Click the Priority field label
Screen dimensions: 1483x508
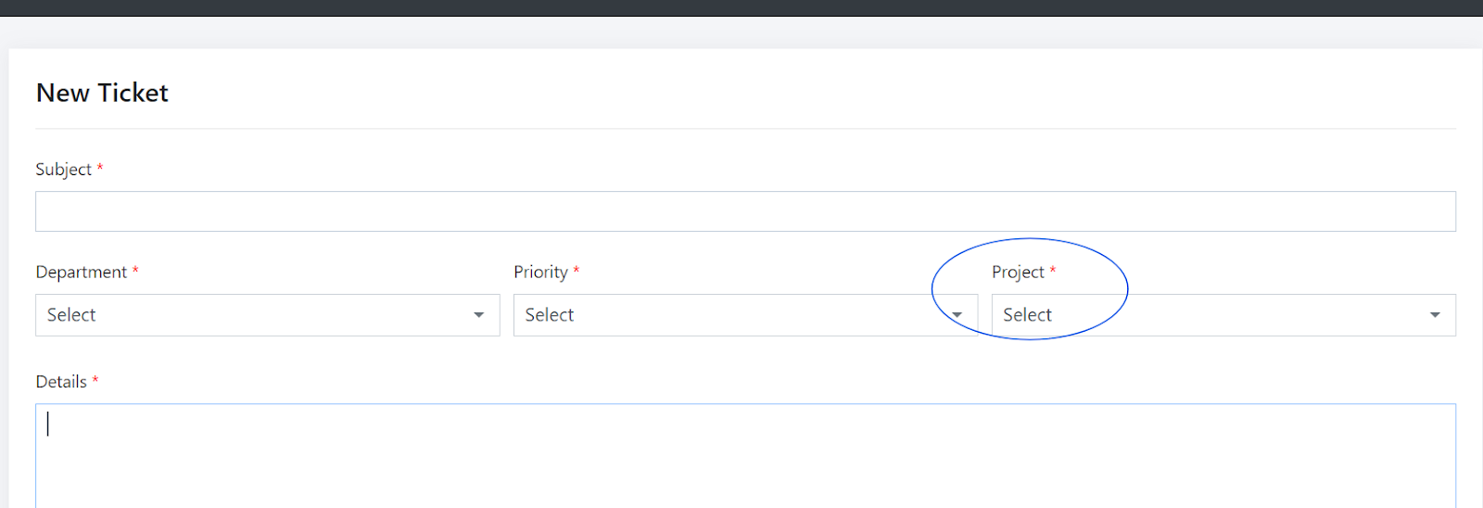click(540, 273)
